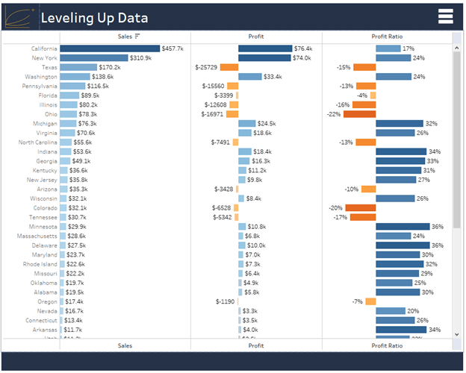Select the Profit column header at top
This screenshot has width=466, height=373.
click(256, 36)
